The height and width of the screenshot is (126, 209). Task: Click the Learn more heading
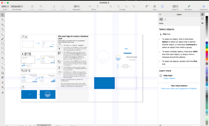[x=165, y=71]
